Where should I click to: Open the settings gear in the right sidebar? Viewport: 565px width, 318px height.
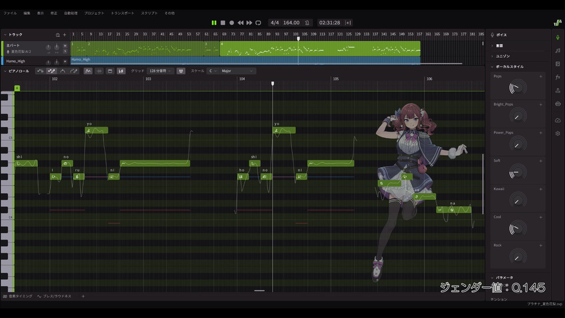click(x=557, y=134)
